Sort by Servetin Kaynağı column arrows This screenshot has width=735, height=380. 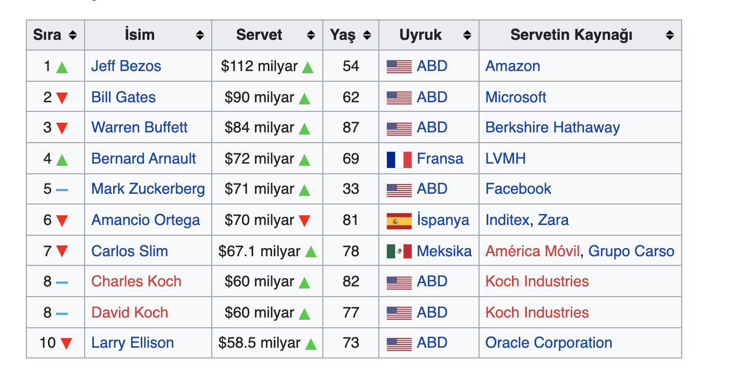click(670, 36)
